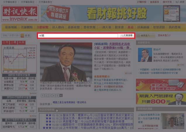186x132 pixels.
Task: Open the 智慧選股 nav item
Action: [159, 27]
